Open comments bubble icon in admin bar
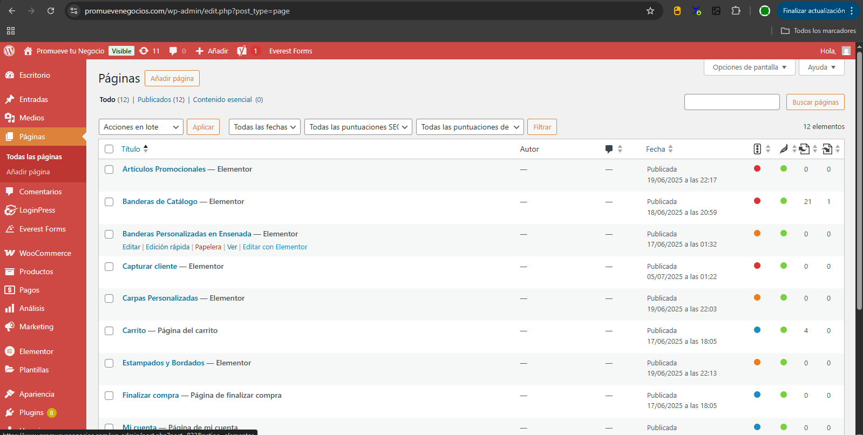The height and width of the screenshot is (435, 863). 173,51
